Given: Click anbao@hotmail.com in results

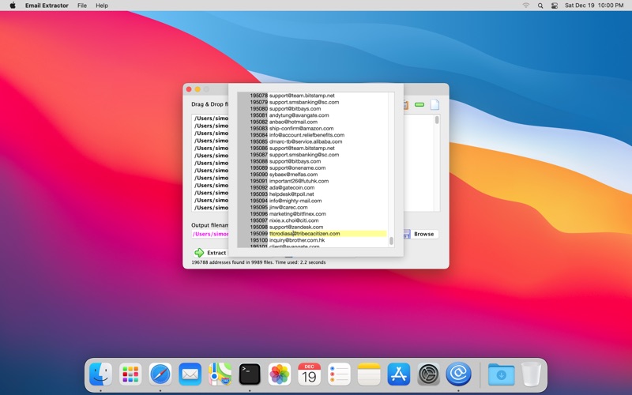Looking at the screenshot, I should pos(293,122).
